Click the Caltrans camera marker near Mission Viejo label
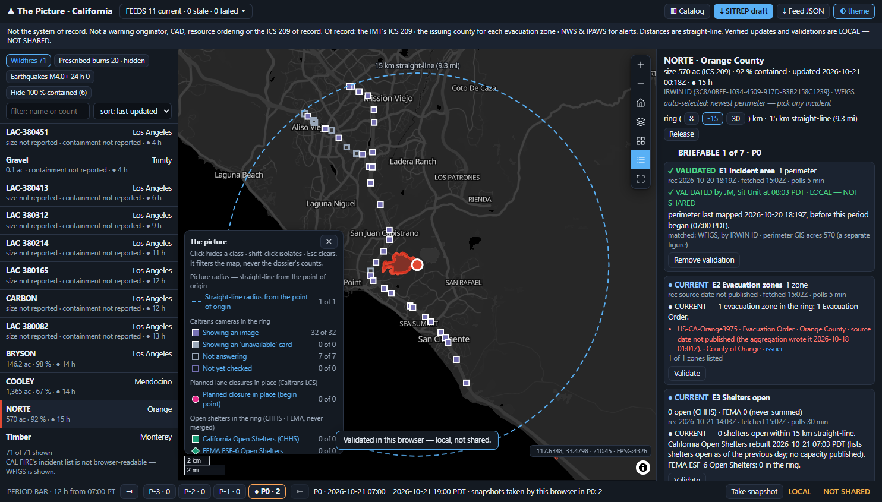882x502 pixels. (368, 96)
